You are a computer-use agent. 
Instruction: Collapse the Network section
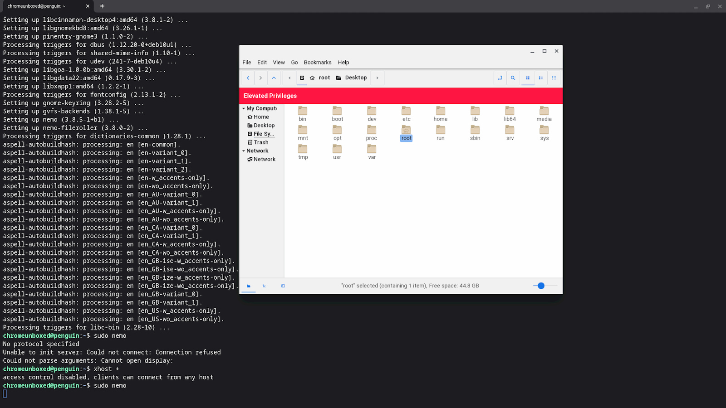pyautogui.click(x=244, y=151)
